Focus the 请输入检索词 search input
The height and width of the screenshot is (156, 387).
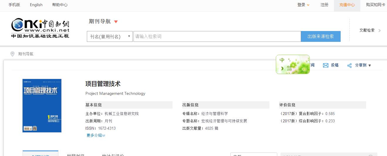click(217, 36)
